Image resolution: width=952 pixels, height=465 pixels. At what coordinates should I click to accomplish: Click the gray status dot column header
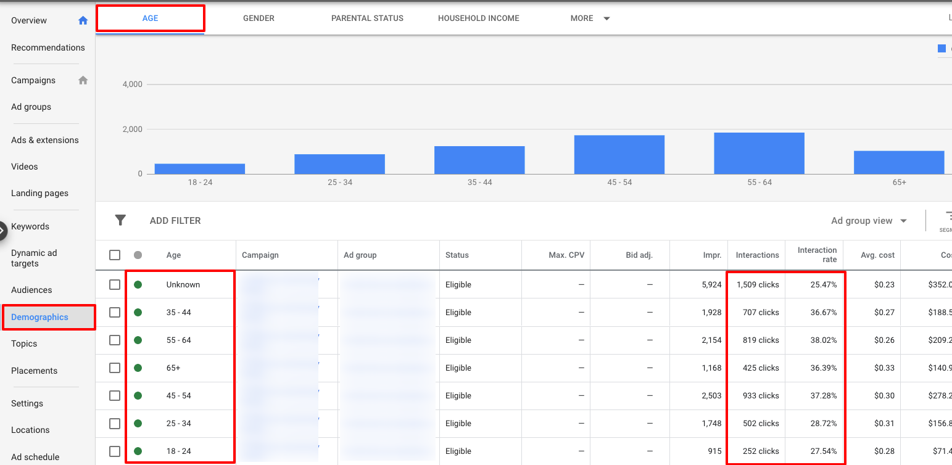[138, 255]
